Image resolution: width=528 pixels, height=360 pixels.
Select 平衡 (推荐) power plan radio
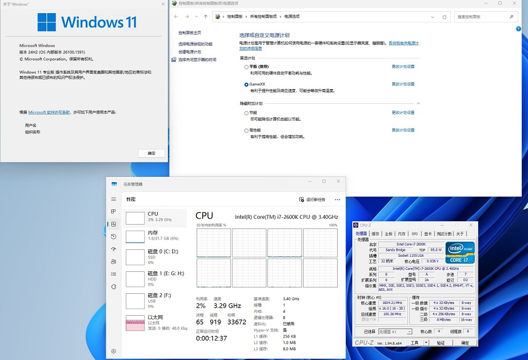click(x=246, y=67)
